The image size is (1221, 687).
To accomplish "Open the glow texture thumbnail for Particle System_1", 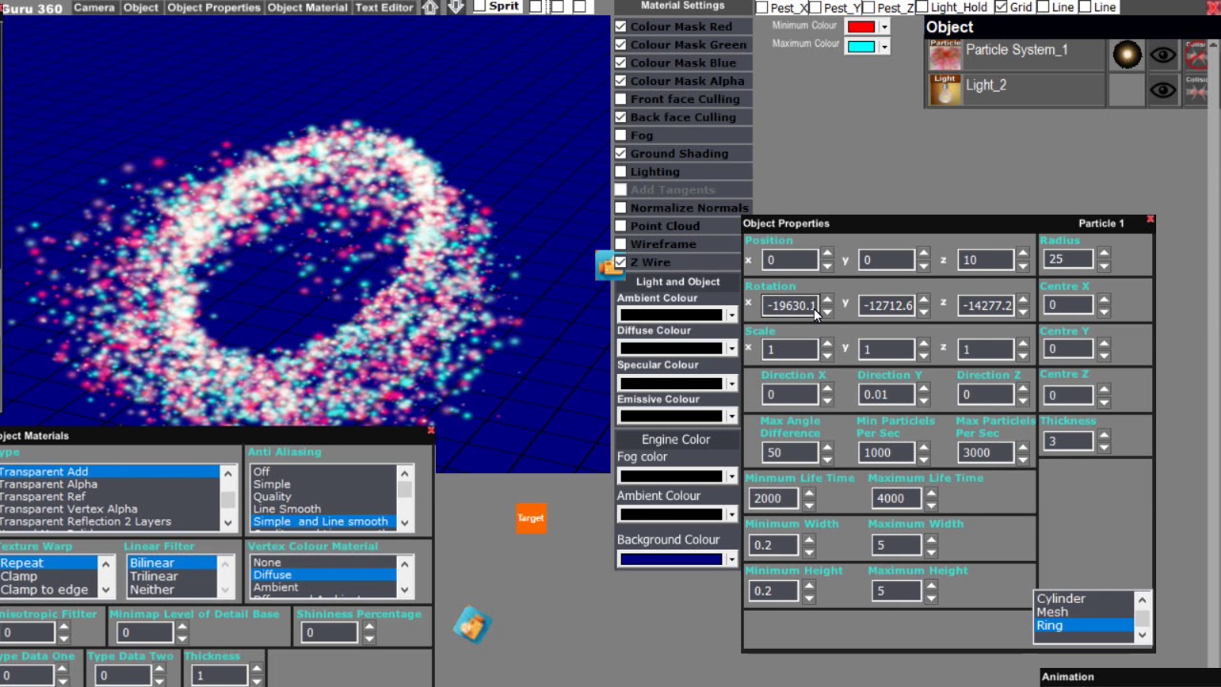I will 1127,55.
